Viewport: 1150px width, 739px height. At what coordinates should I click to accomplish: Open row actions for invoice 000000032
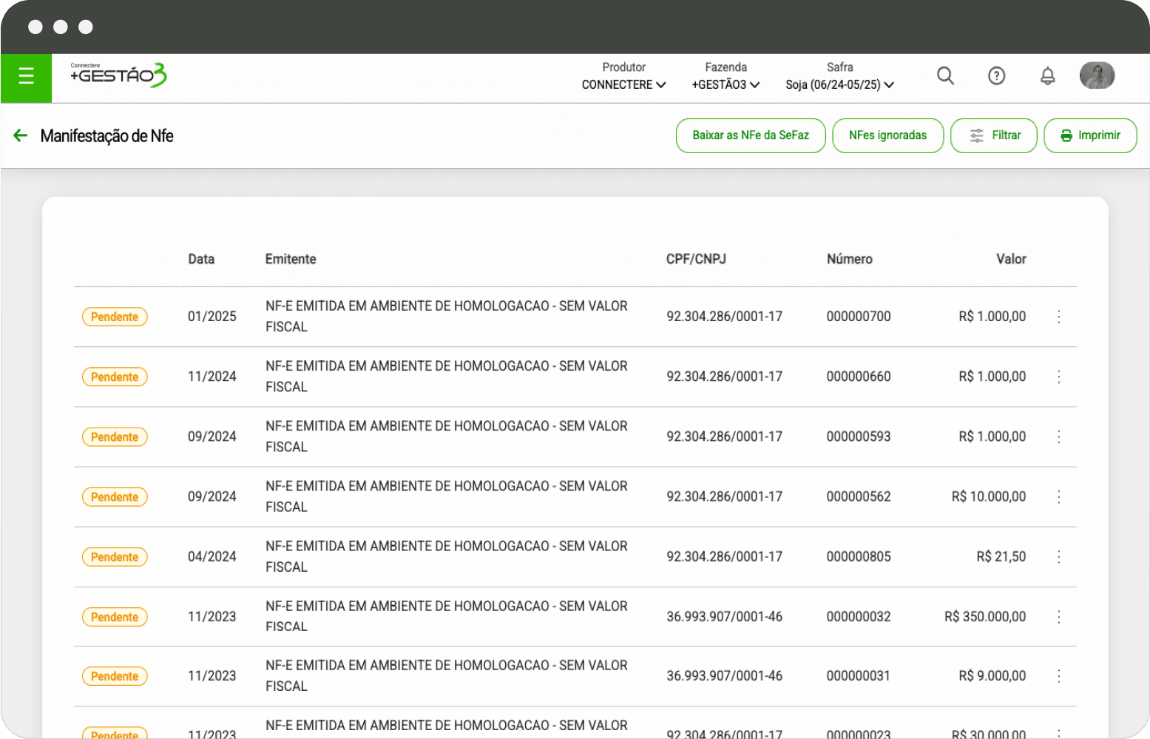(x=1058, y=617)
